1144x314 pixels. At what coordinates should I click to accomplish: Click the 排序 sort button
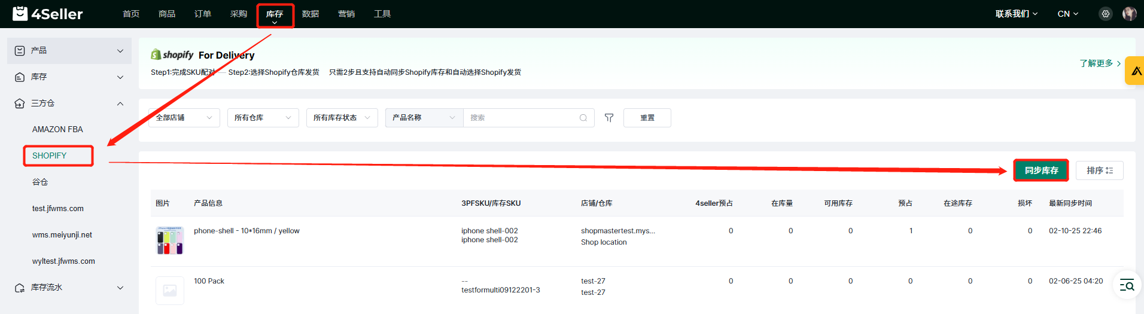1100,170
